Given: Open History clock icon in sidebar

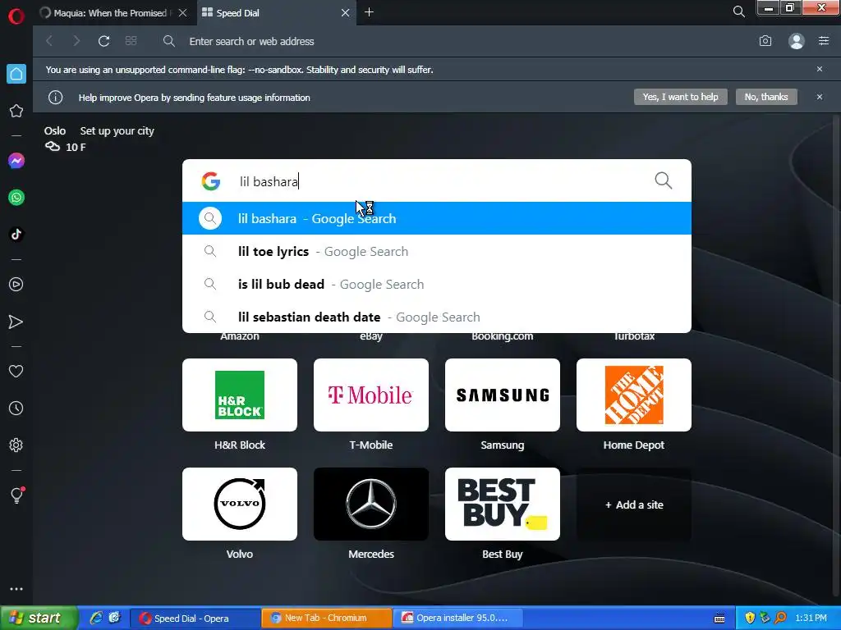Looking at the screenshot, I should tap(16, 409).
